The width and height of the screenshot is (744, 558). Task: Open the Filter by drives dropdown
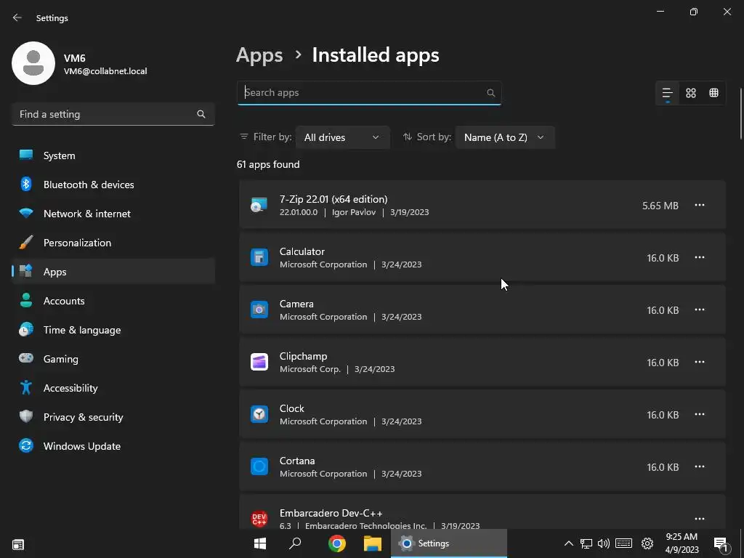pos(342,137)
